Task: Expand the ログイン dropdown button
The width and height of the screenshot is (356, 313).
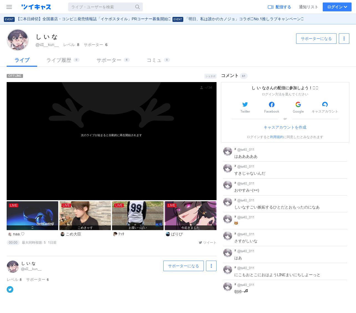Action: pyautogui.click(x=337, y=7)
